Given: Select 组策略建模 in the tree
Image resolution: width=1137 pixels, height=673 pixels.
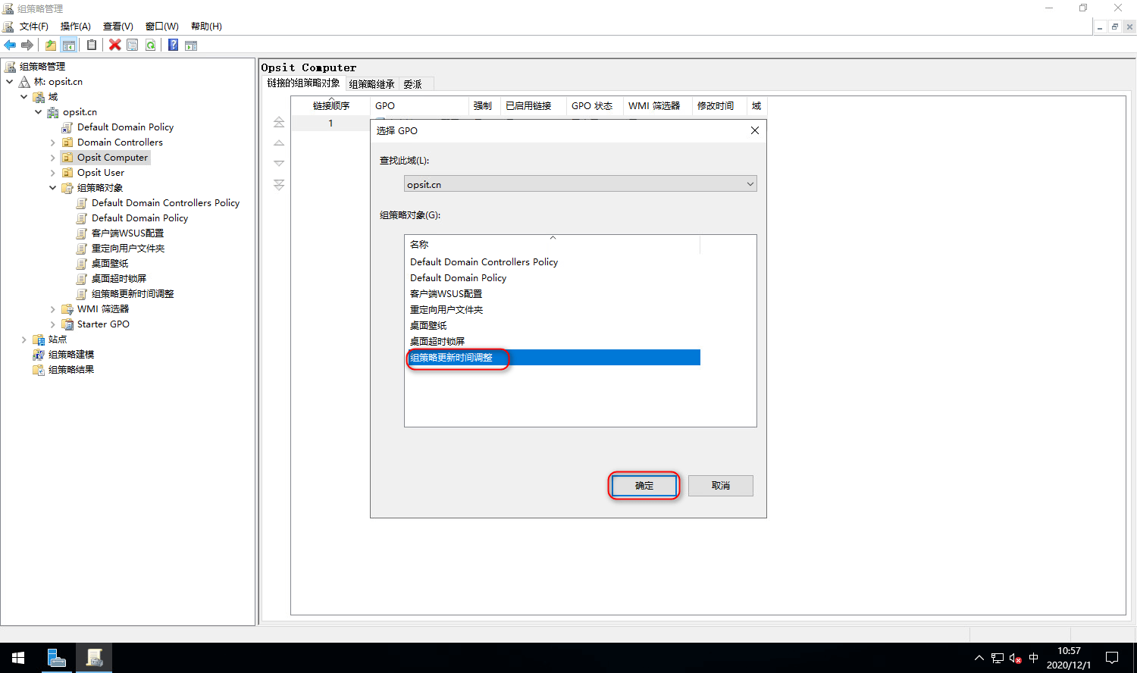Looking at the screenshot, I should tap(71, 355).
